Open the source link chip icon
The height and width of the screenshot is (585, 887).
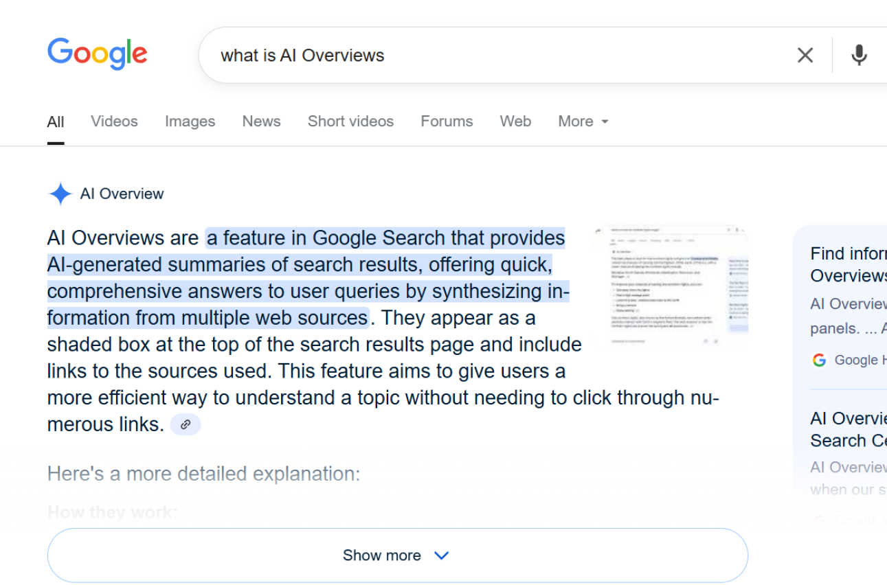pos(186,425)
